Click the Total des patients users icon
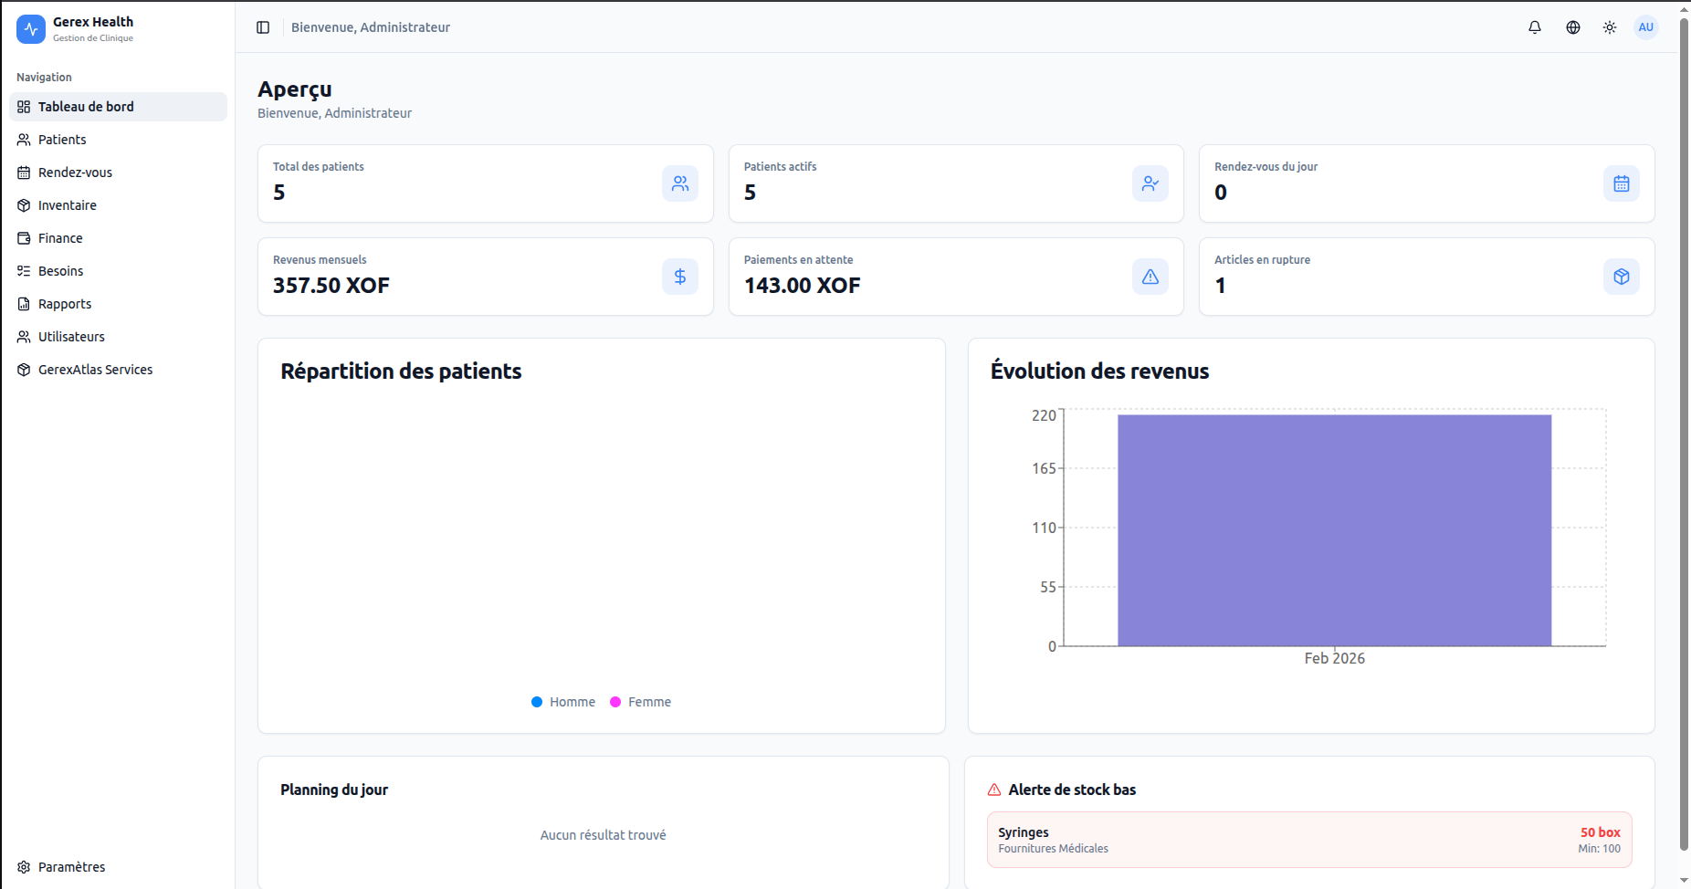The height and width of the screenshot is (889, 1691). pyautogui.click(x=680, y=183)
